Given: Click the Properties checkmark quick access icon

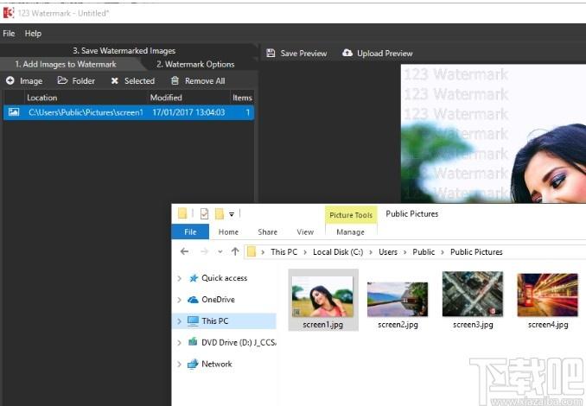Looking at the screenshot, I should click(x=205, y=213).
